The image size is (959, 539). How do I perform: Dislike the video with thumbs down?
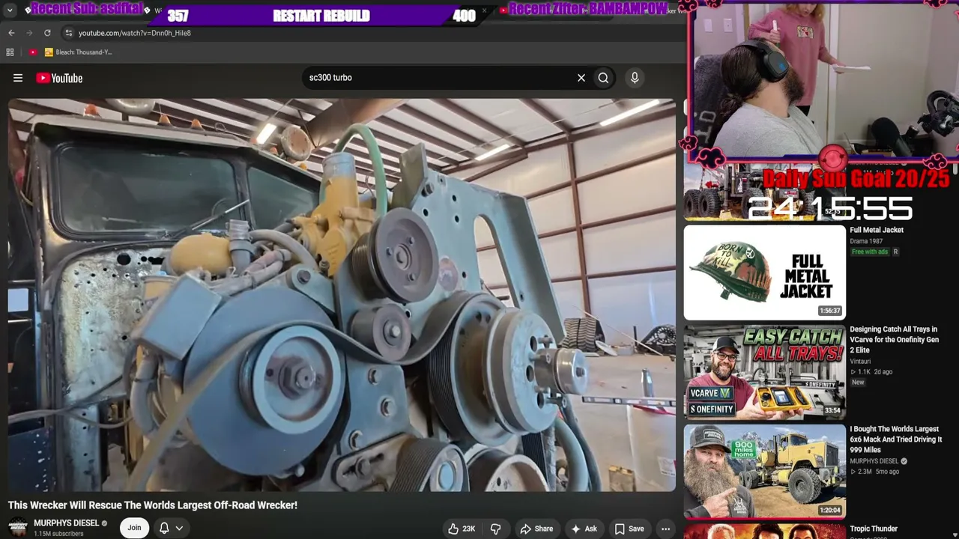[x=495, y=529]
